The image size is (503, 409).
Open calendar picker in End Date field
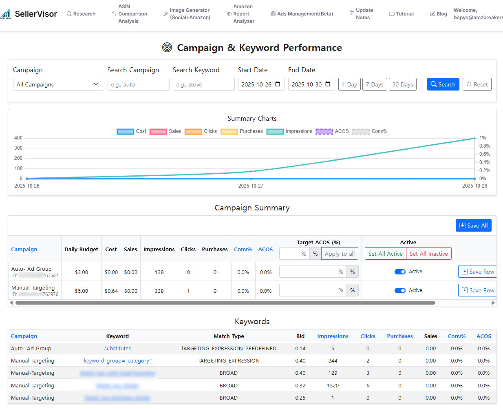click(x=328, y=84)
